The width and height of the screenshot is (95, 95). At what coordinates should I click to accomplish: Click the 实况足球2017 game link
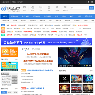(x=66, y=25)
